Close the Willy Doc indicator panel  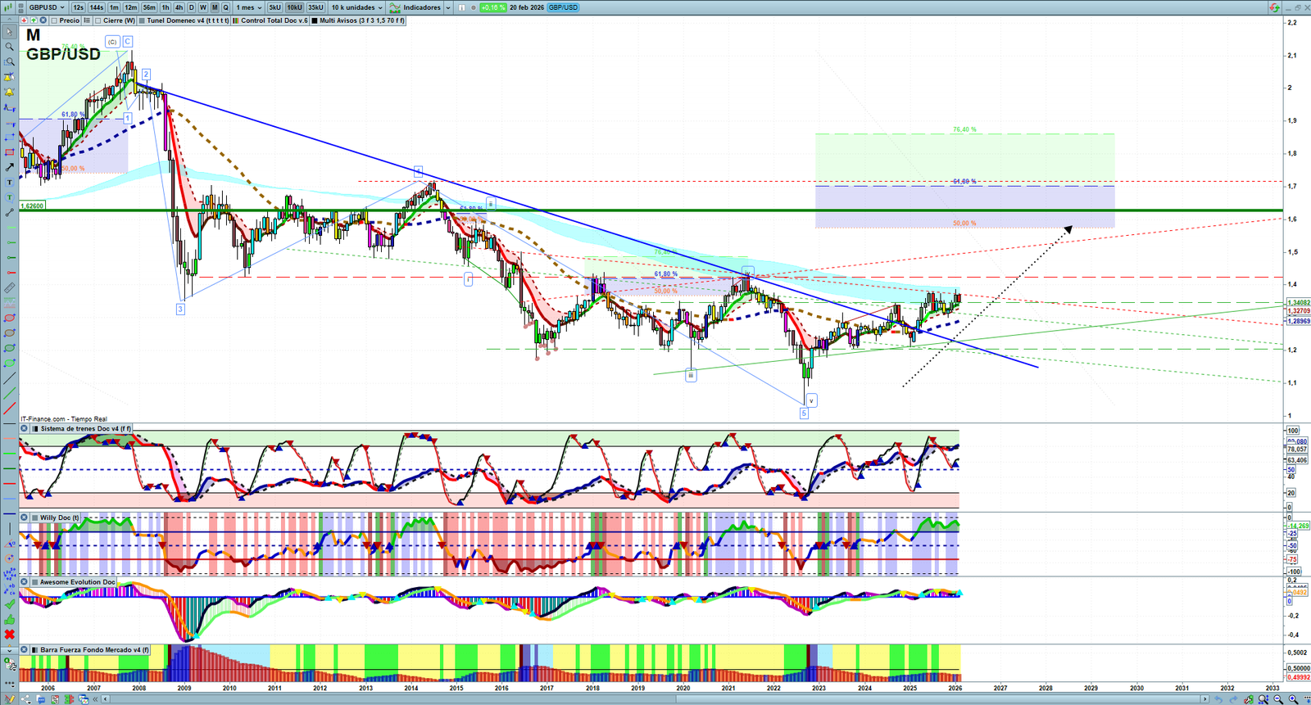pos(25,517)
